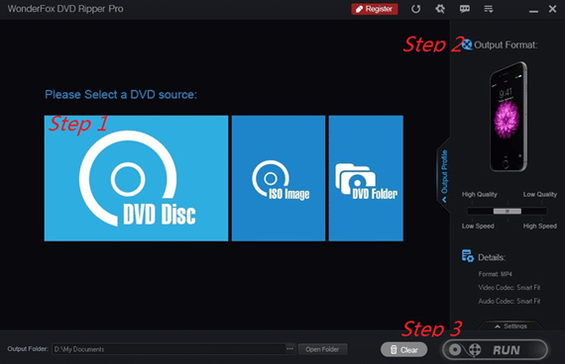Adjust the quality/speed slider handle
This screenshot has width=565, height=364.
click(507, 211)
